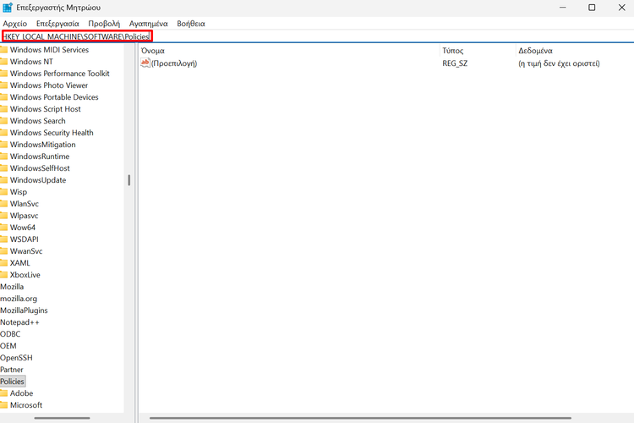The image size is (634, 423).
Task: Select the WindowsRuntime folder icon
Action: (x=3, y=157)
